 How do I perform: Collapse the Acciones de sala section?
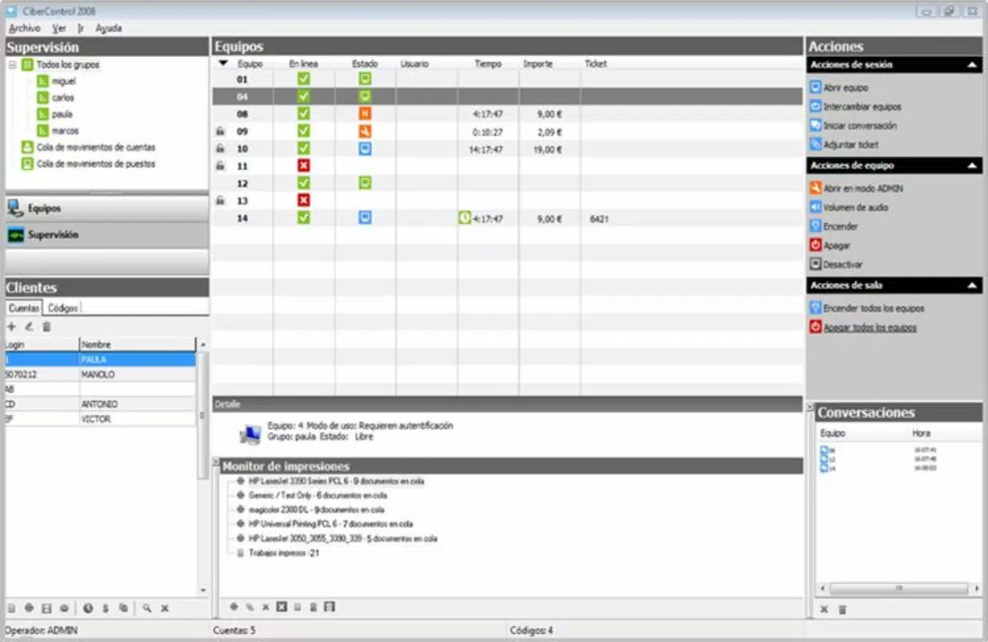tap(972, 286)
